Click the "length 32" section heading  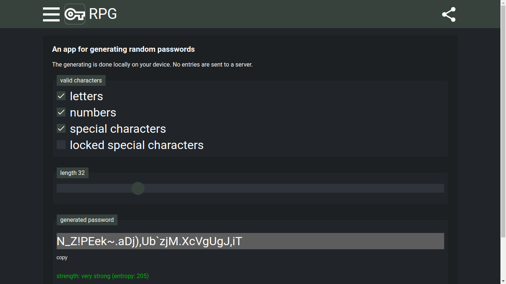pos(72,173)
